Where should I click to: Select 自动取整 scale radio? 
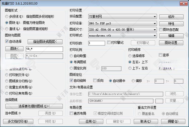71,56
